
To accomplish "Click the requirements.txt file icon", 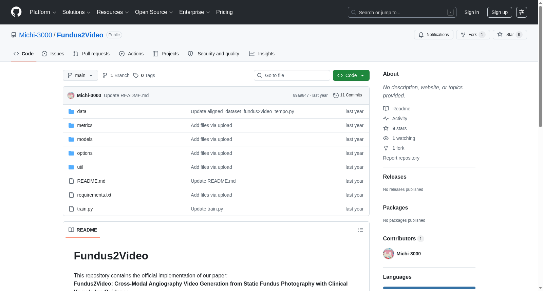I will (x=71, y=195).
